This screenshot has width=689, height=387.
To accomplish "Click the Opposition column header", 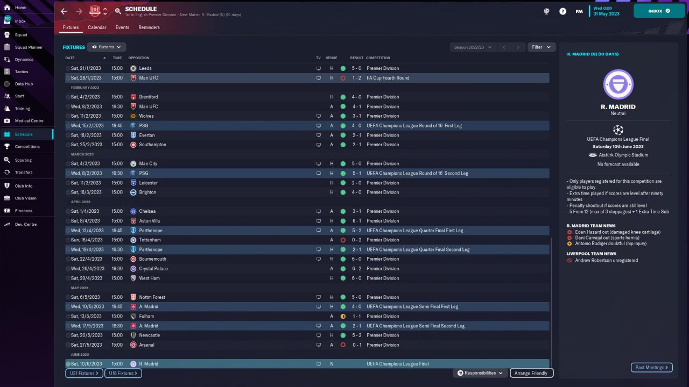I will [139, 58].
